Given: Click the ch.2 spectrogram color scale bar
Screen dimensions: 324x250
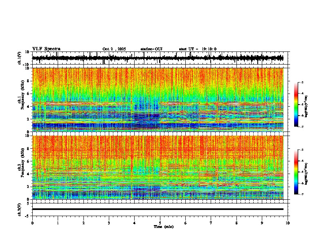Looking at the screenshot, I should 296,172.
